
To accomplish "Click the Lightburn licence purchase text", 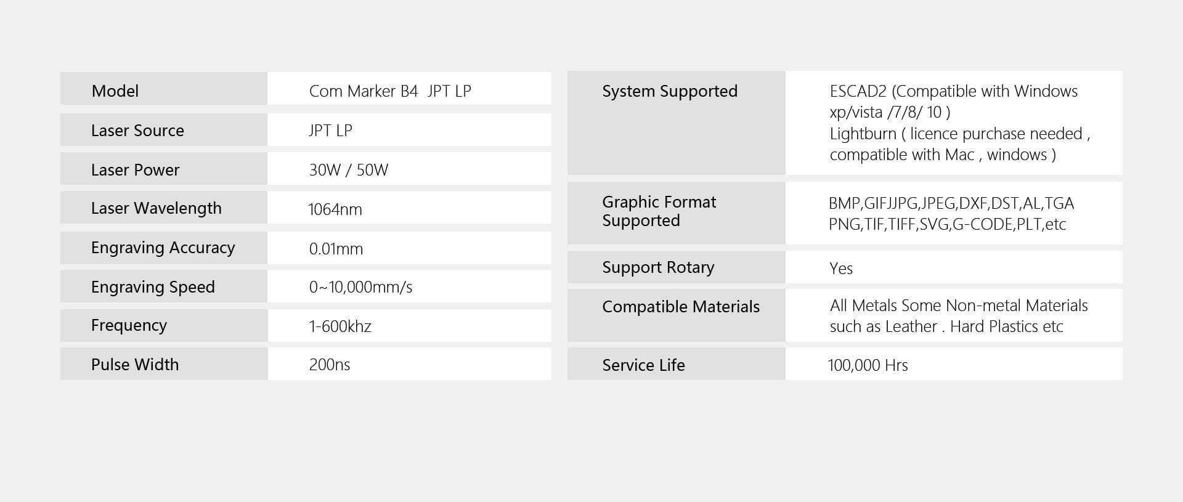I will 959,134.
